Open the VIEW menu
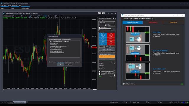 pos(9,5)
